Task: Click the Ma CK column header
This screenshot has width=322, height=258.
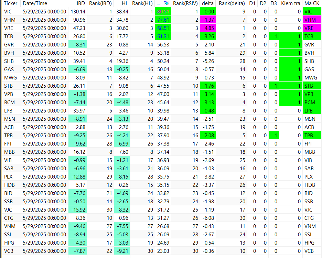Action: pyautogui.click(x=312, y=3)
